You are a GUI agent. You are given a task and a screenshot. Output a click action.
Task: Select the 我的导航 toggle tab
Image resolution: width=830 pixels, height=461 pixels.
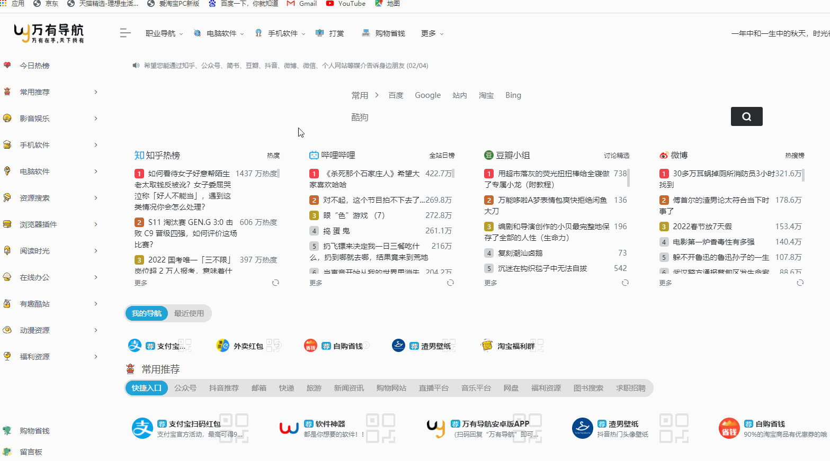pyautogui.click(x=147, y=313)
